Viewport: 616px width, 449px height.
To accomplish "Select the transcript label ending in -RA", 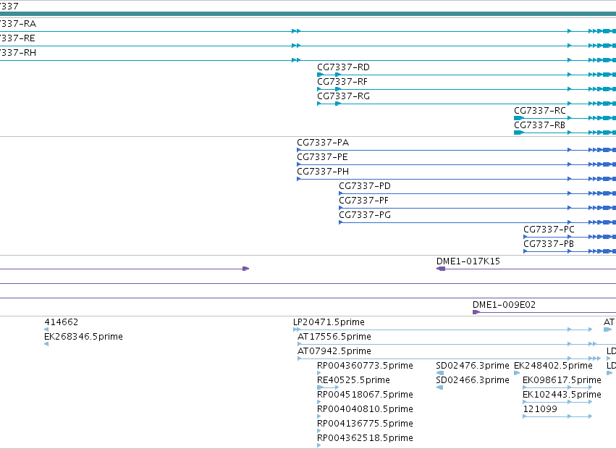I will [x=18, y=24].
